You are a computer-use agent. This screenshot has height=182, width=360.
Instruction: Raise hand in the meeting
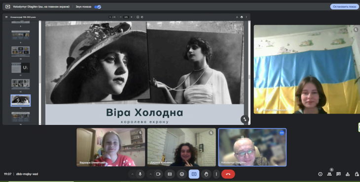pos(206,174)
